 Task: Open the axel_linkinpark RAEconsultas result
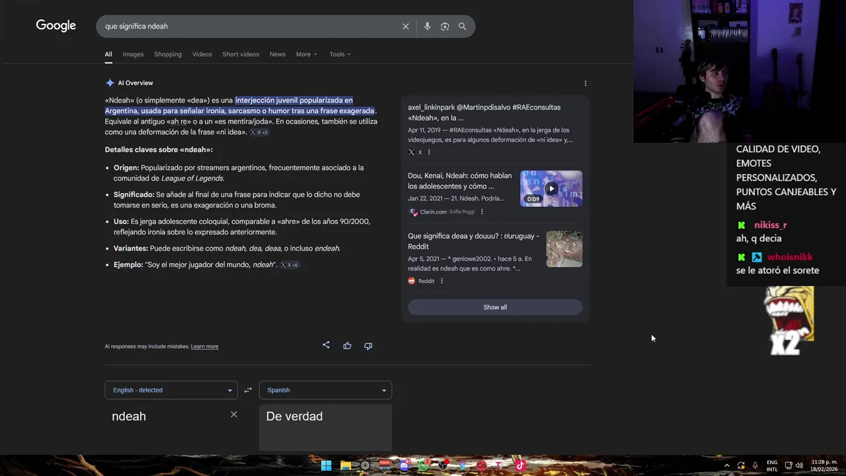[x=484, y=112]
